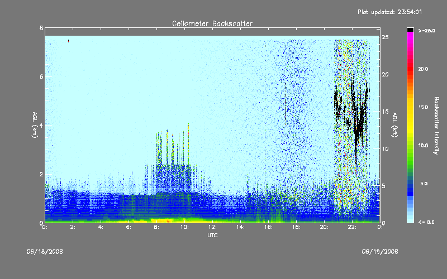Viewport: 447px width, 279px height.
Task: Click the "8" tick on the km axis
Action: (x=41, y=28)
